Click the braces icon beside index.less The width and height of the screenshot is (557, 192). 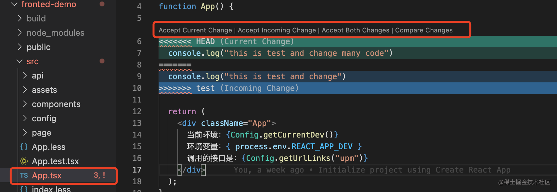24,189
